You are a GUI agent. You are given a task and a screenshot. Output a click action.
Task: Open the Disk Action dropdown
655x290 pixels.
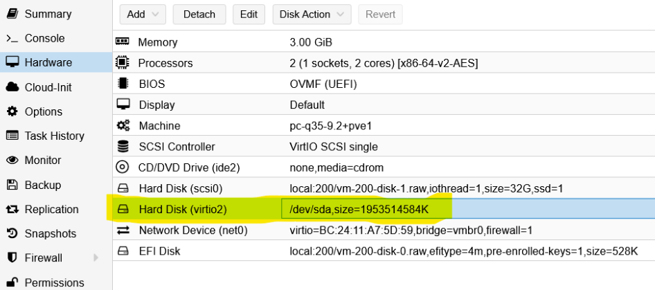[x=312, y=14]
